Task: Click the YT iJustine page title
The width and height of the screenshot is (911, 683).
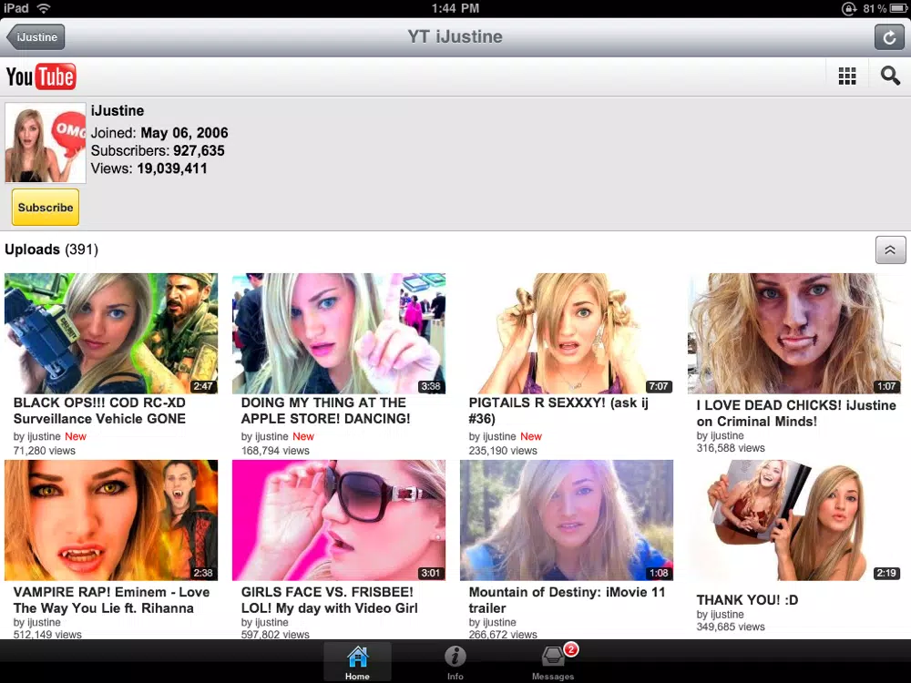Action: [455, 36]
